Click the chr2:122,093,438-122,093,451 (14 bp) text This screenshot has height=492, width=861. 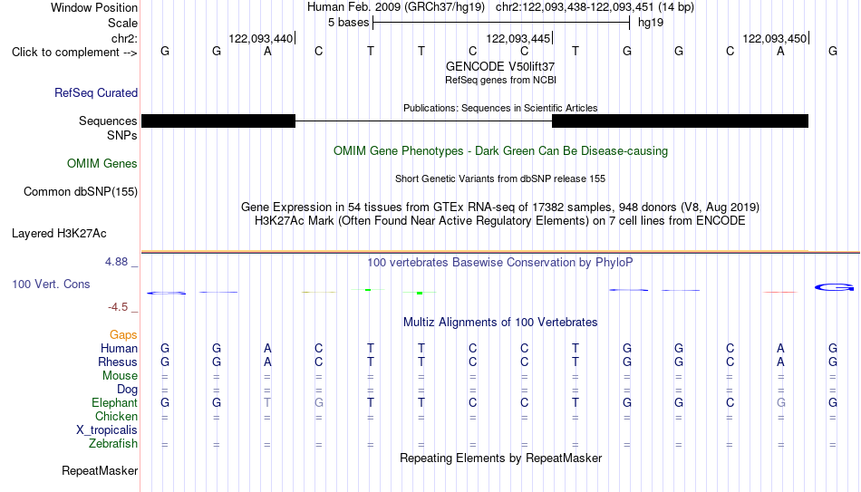(595, 7)
